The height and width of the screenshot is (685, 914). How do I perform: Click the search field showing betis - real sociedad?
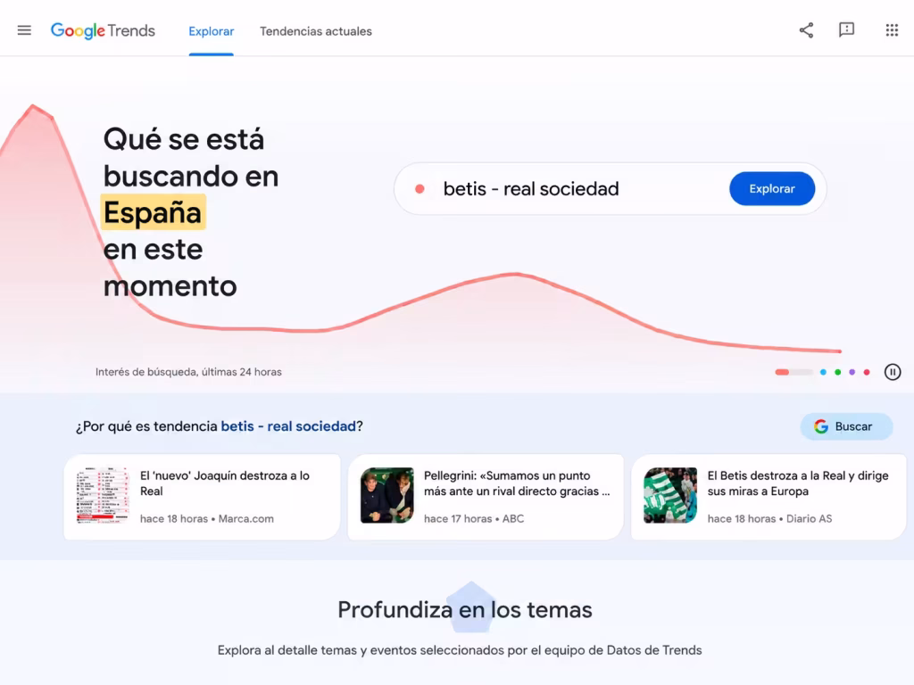click(x=611, y=189)
